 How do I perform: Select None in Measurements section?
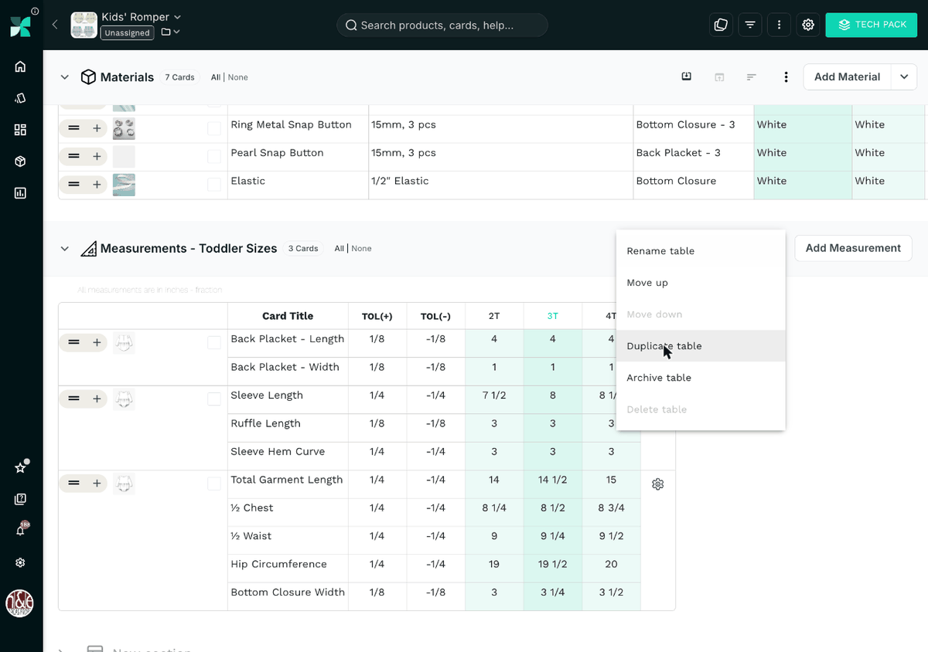coord(361,249)
